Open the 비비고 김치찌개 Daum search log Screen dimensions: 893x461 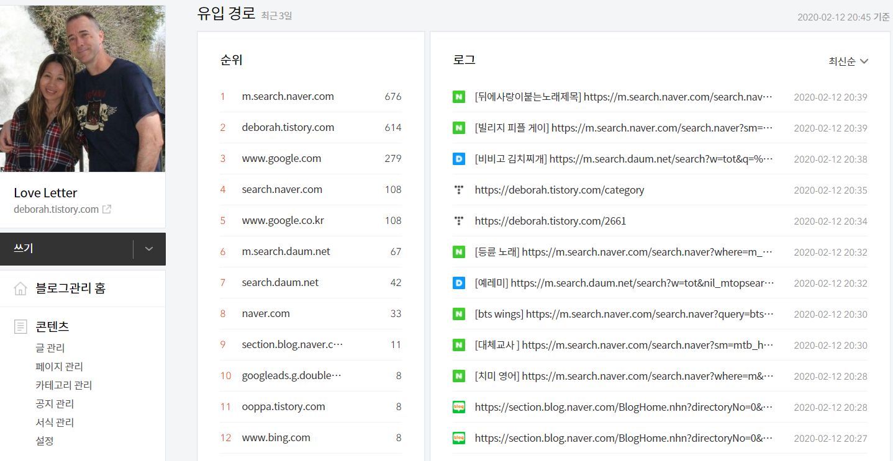624,159
